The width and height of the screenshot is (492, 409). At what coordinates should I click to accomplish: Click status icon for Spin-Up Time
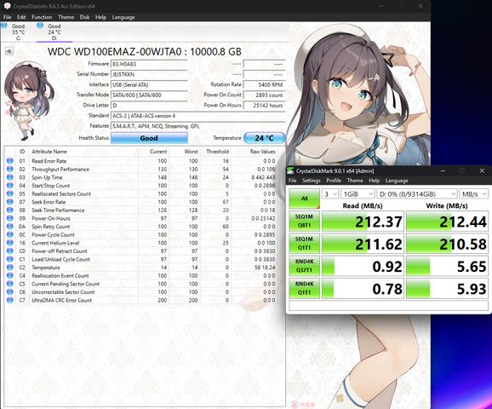(9, 177)
